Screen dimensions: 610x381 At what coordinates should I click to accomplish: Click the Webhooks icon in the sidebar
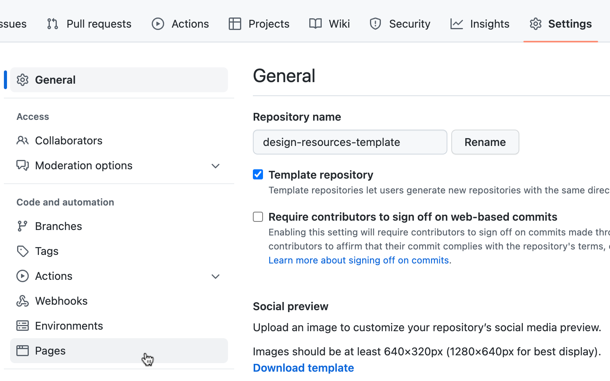(23, 301)
